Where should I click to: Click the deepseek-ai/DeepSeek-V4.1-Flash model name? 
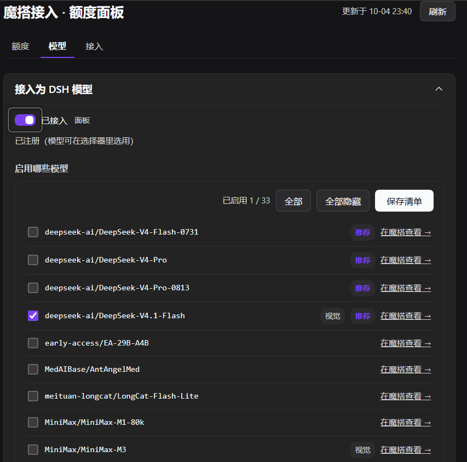point(114,315)
